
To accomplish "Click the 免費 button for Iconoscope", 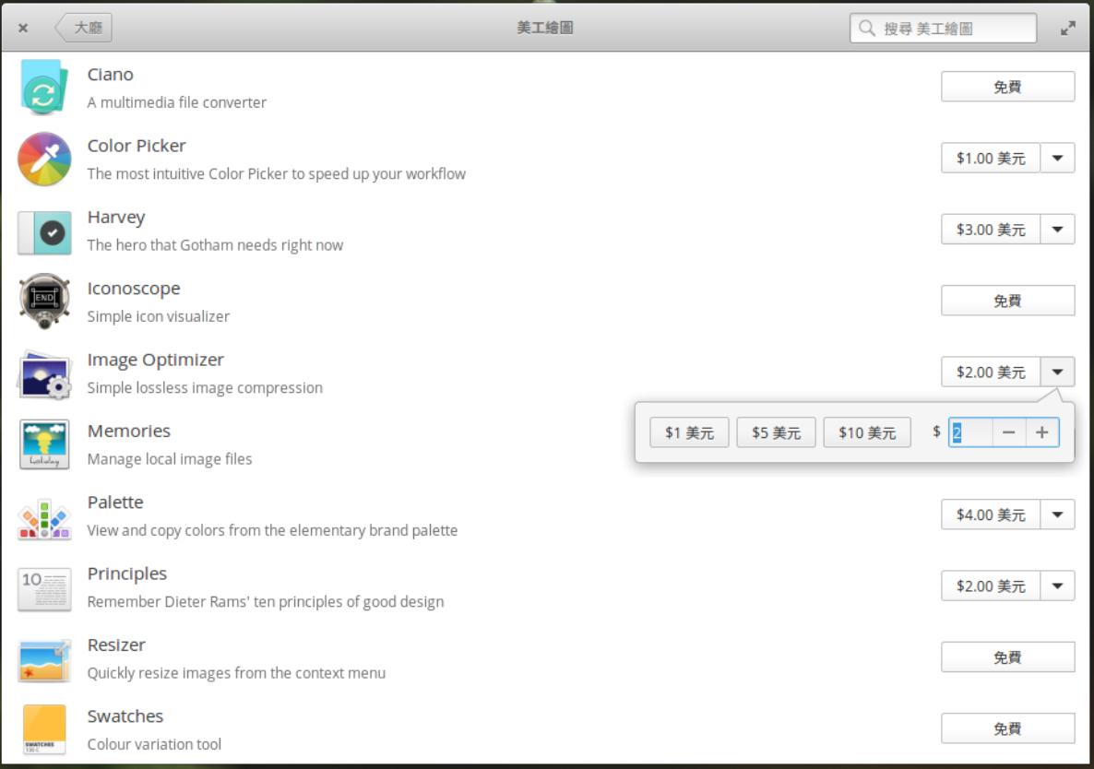I will pos(1007,300).
